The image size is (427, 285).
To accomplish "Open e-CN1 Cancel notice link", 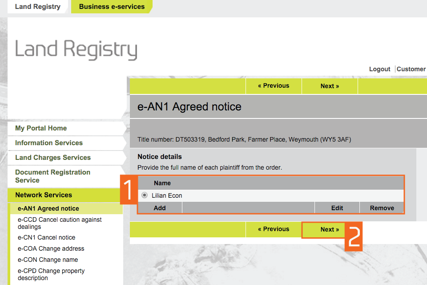I will (47, 237).
